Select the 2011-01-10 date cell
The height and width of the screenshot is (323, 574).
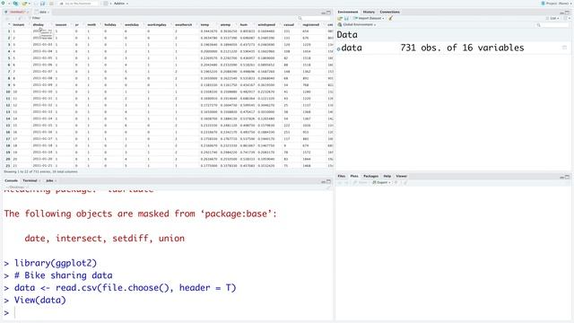click(x=42, y=92)
